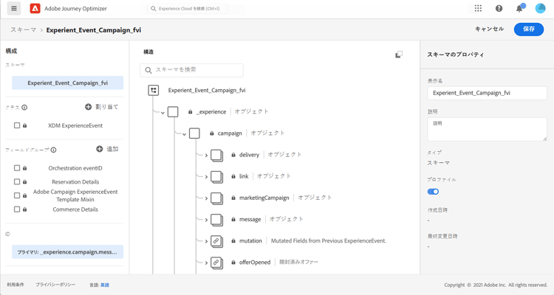The image size is (554, 295).
Task: Select XDM ExperienceEvent class
Action: click(75, 125)
